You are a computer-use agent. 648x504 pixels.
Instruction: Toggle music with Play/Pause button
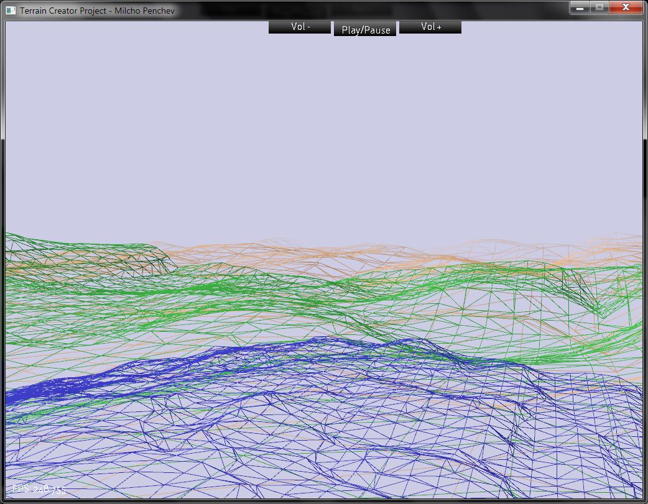pos(365,29)
